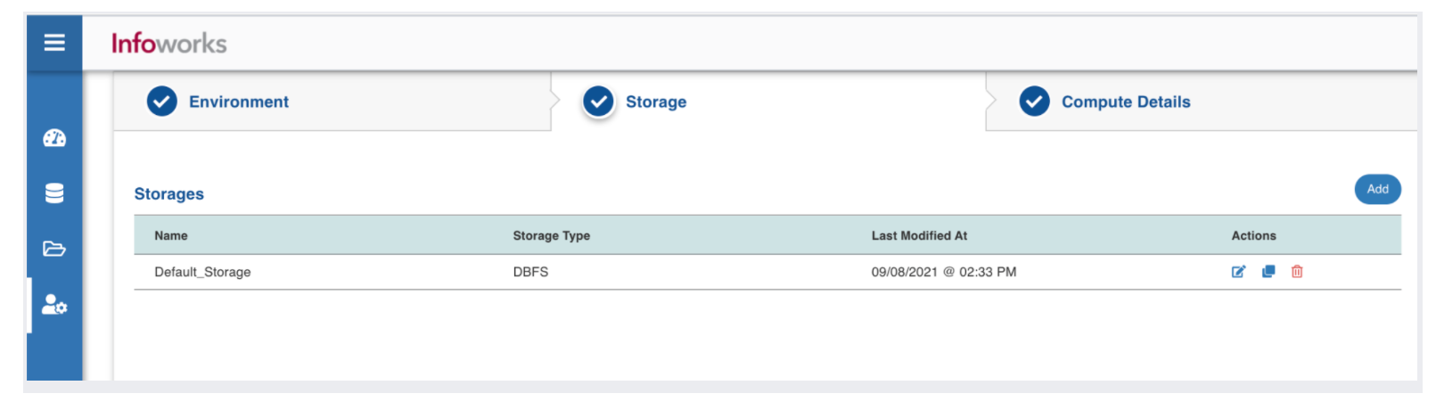This screenshot has height=410, width=1436.
Task: Click the Add storage button
Action: pos(1377,189)
